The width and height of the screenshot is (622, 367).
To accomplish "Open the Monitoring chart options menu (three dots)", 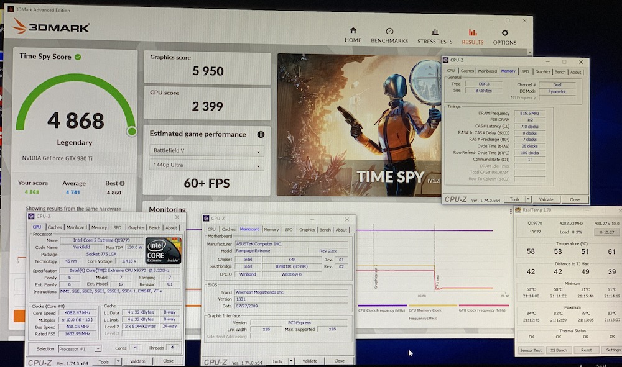I will [511, 211].
